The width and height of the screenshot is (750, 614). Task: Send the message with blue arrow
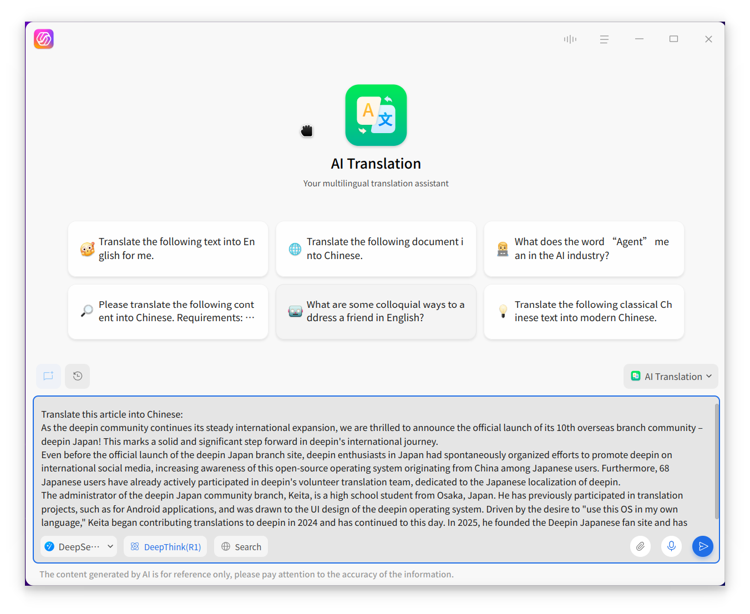(x=703, y=546)
